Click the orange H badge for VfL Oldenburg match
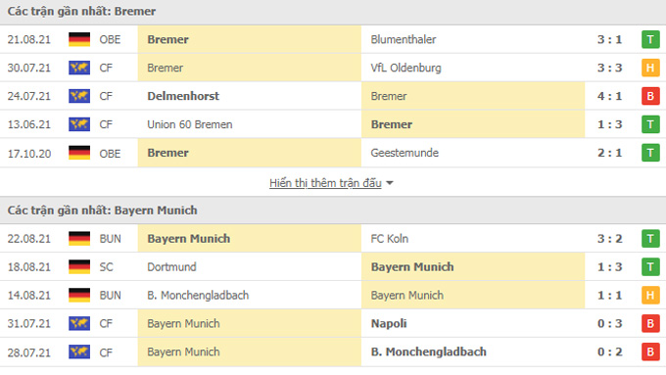 pos(650,68)
